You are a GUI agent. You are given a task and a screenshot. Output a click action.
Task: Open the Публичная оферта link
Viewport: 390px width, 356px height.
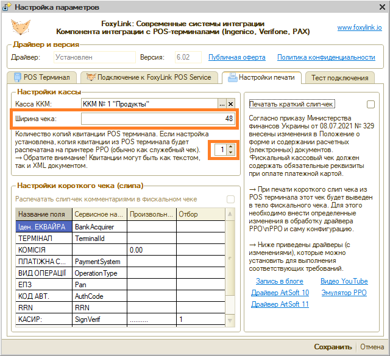coord(236,57)
